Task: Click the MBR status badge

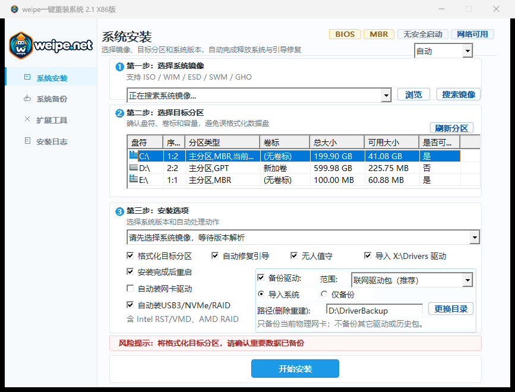Action: pos(379,34)
